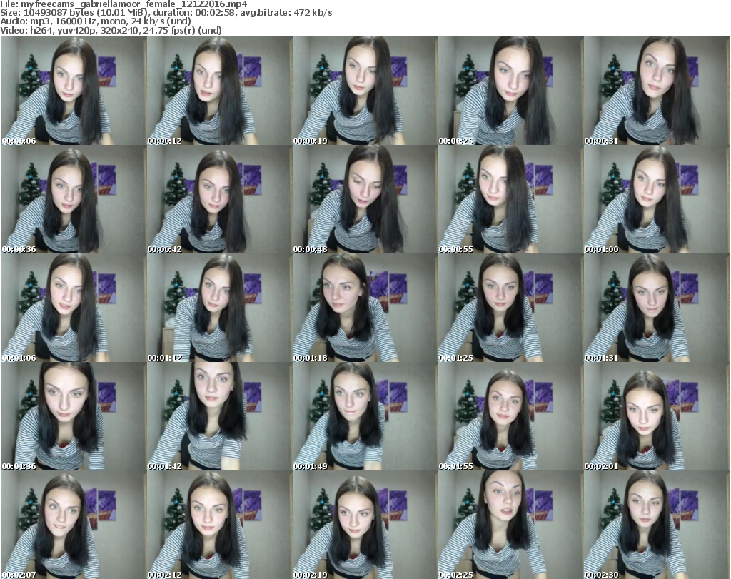The width and height of the screenshot is (731, 579).
Task: Open the frame at 00:01:00
Action: (x=656, y=199)
